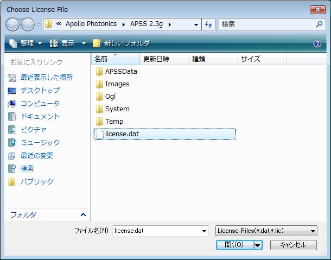Open 最近の変更 favorites link

[x=37, y=155]
